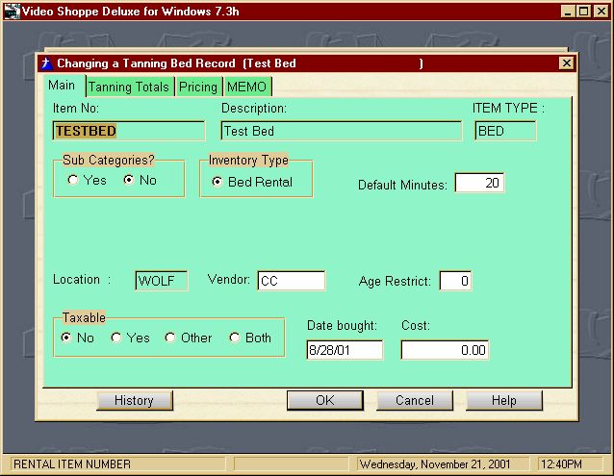
Task: Set Taxable to No
Action: coord(66,338)
